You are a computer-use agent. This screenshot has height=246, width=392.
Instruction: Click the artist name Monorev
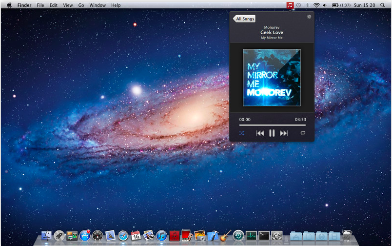coord(272,27)
